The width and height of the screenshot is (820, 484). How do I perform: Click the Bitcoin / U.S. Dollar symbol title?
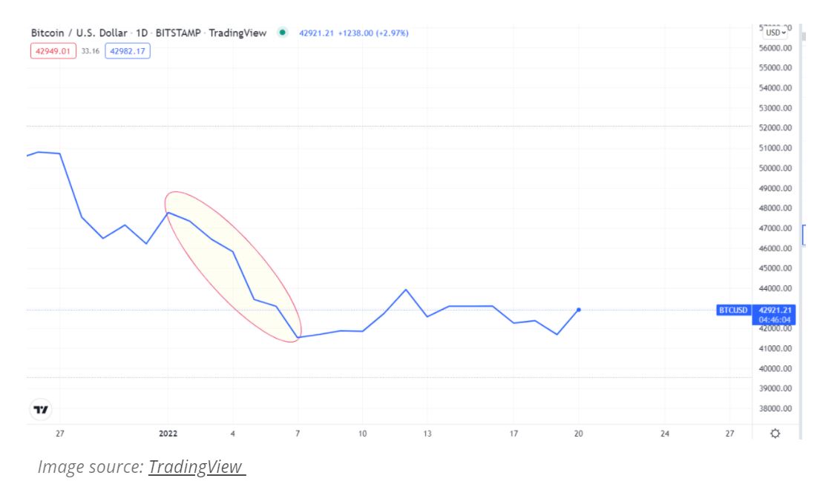coord(79,33)
